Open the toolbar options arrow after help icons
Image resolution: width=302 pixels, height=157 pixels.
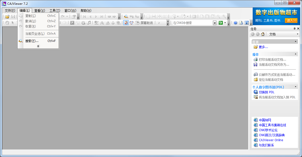coord(251,23)
